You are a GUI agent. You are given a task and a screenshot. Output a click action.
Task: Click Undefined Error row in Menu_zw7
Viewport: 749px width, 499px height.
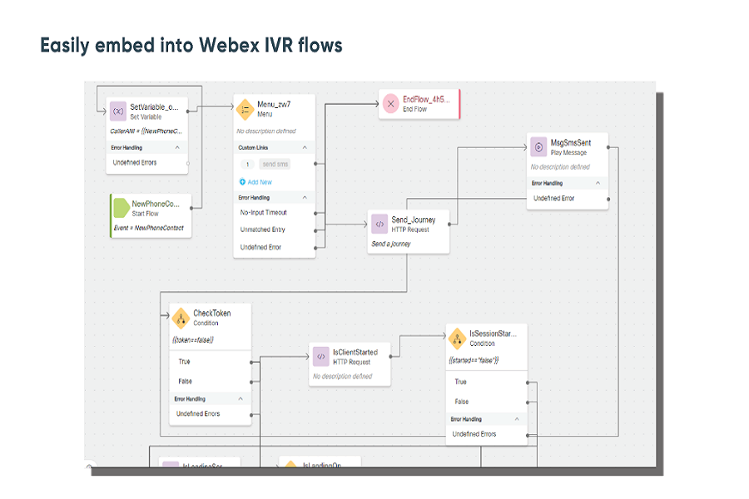click(274, 247)
